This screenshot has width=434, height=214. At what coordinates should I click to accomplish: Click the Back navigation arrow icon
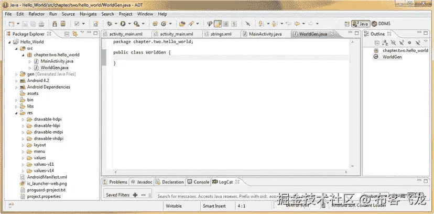297,24
